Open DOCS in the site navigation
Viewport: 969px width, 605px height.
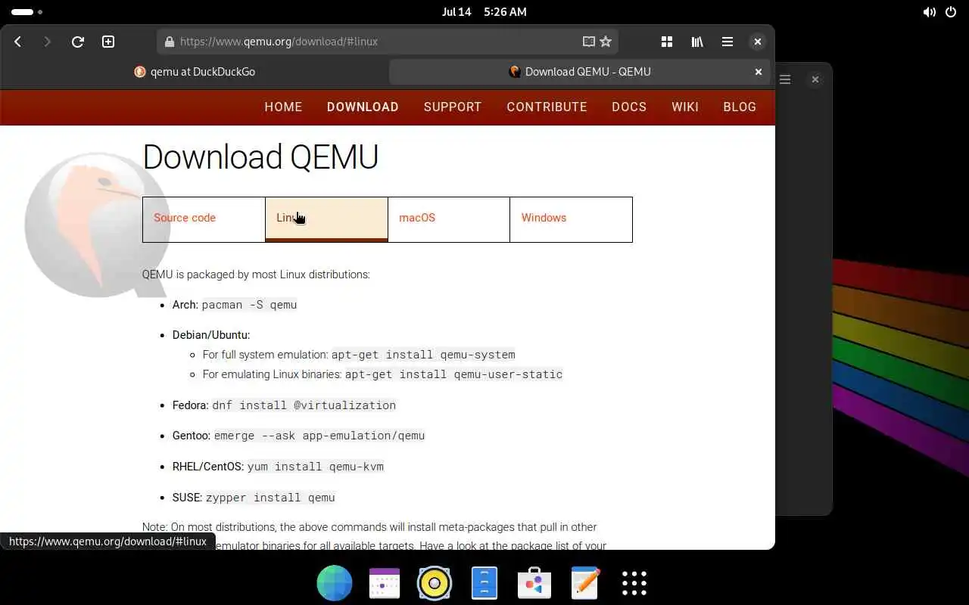click(x=629, y=107)
